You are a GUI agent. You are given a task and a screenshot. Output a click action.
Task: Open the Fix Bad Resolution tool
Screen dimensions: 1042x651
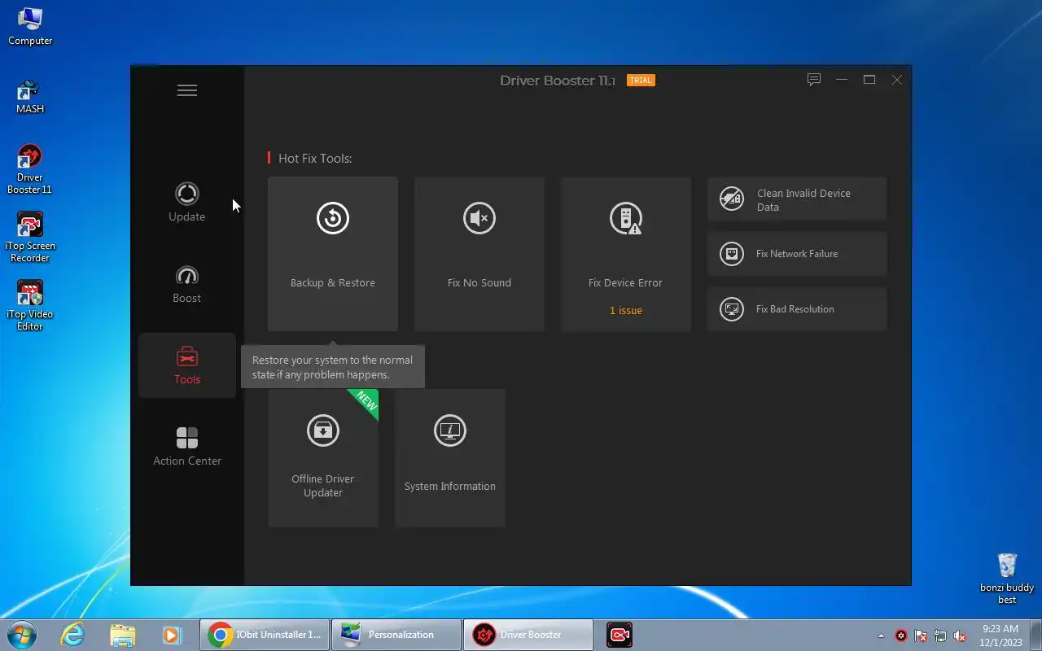click(797, 309)
